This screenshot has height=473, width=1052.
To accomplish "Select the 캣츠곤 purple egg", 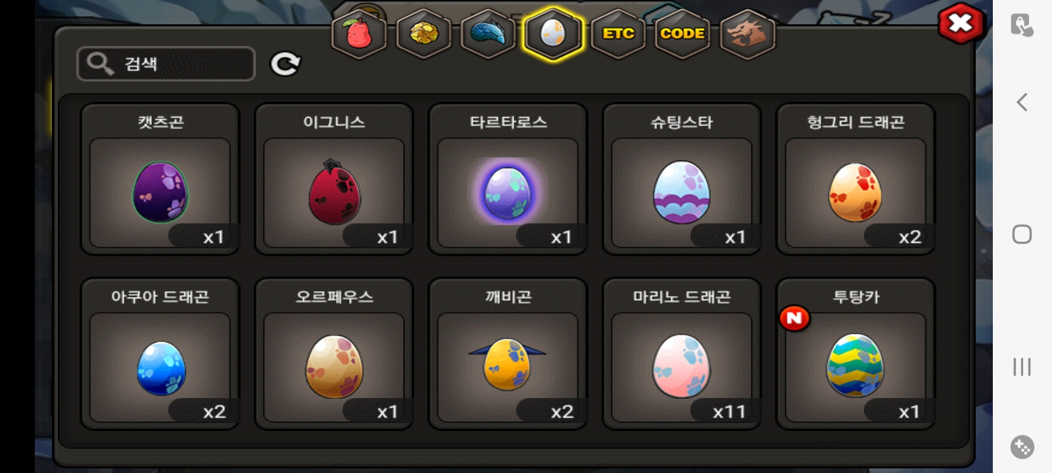I will click(x=160, y=179).
